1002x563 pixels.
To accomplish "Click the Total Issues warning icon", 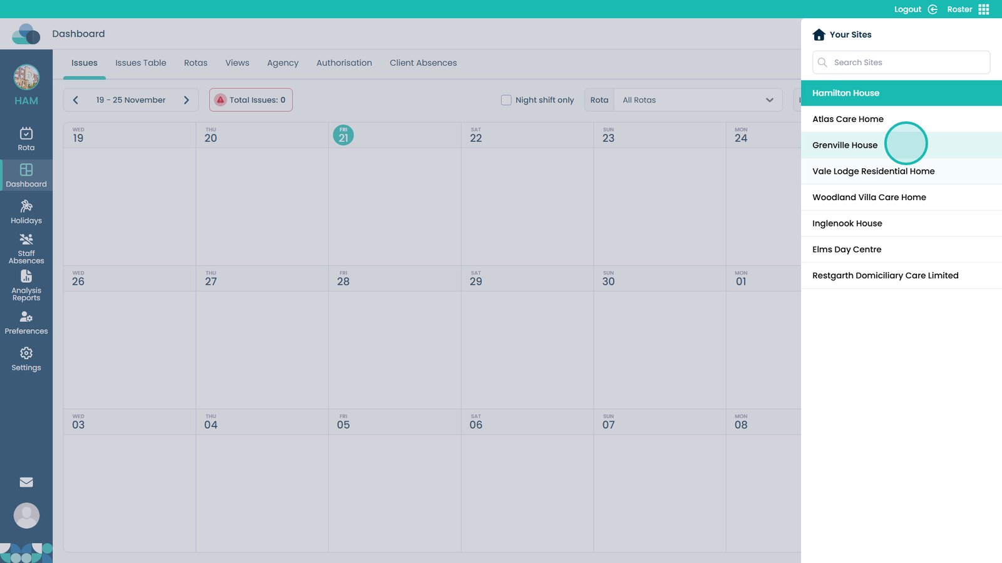I will (220, 100).
